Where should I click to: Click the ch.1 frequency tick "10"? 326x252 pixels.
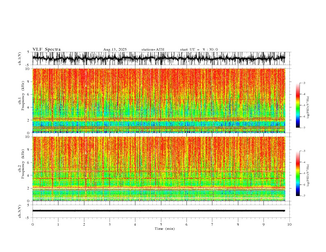pyautogui.click(x=27, y=69)
